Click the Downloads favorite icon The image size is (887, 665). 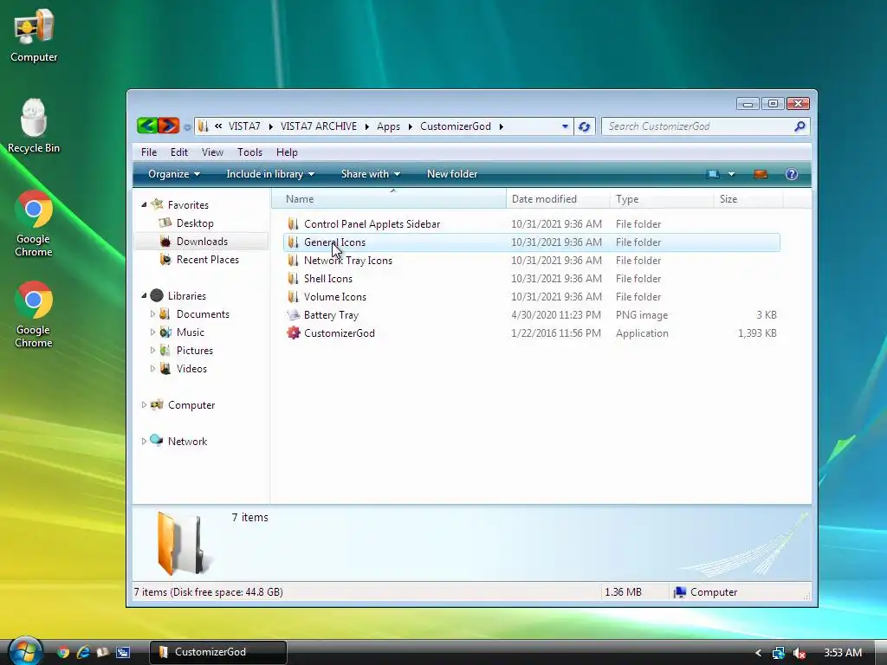click(165, 242)
